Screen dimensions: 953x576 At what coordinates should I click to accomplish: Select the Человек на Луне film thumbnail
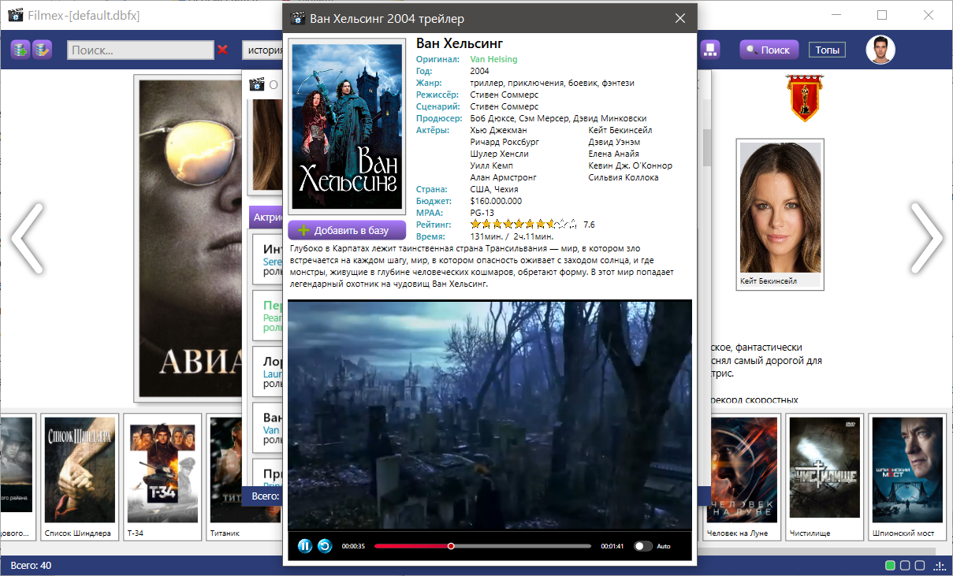click(x=740, y=477)
